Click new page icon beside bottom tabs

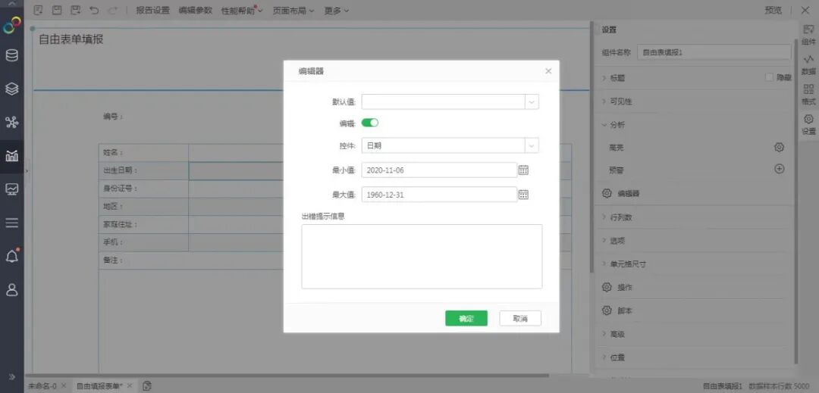pos(147,385)
